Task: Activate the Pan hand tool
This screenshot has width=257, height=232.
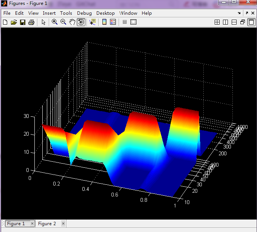Action: pos(72,22)
